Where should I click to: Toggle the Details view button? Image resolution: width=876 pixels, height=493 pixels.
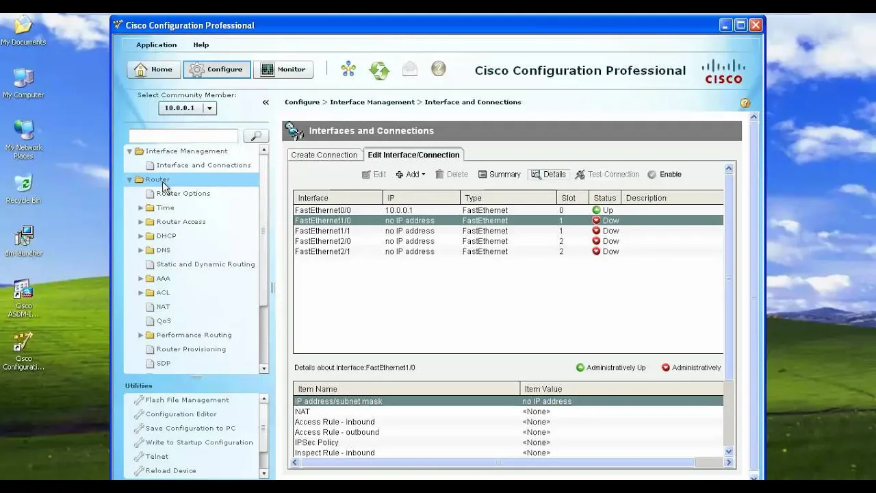(548, 175)
